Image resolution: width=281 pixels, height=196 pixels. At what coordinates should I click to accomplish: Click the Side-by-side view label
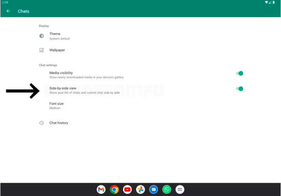[62, 88]
